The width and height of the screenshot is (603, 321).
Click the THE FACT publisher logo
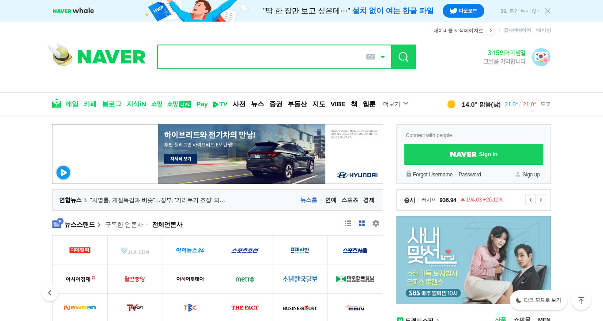(245, 308)
